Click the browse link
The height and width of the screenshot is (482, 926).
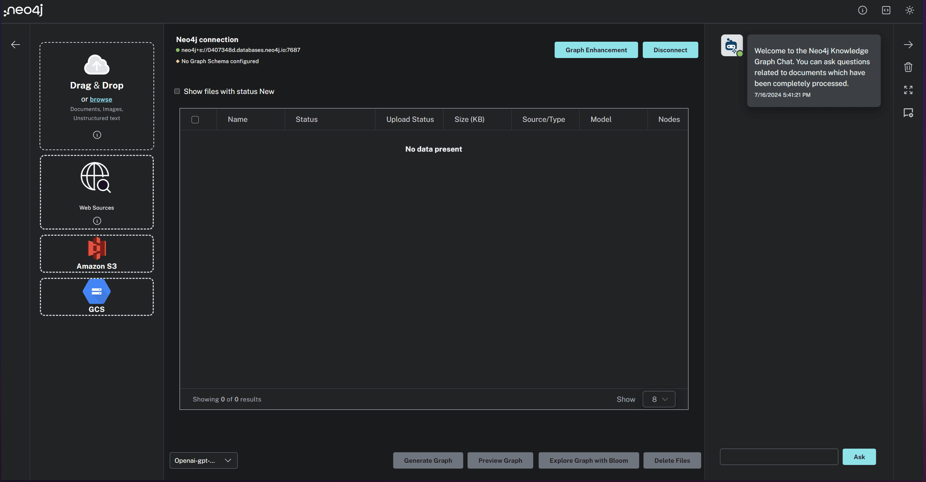[101, 99]
